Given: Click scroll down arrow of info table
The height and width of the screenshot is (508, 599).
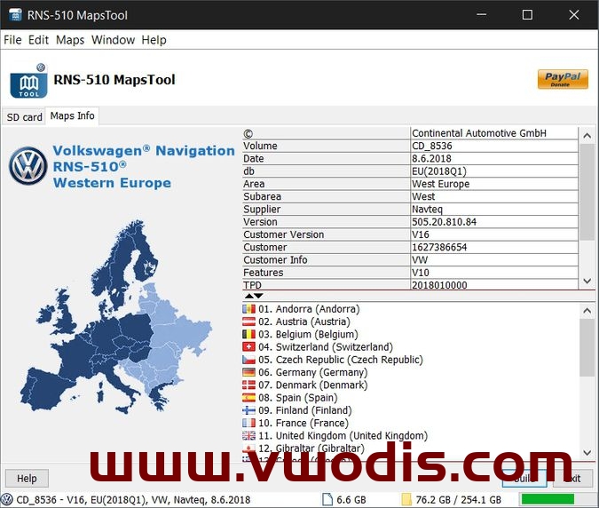Looking at the screenshot, I should click(587, 281).
